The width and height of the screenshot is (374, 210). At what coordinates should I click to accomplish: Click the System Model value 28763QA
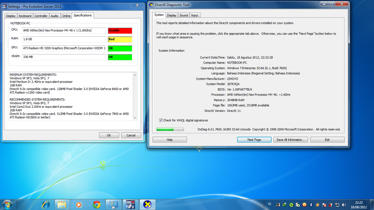tap(233, 84)
